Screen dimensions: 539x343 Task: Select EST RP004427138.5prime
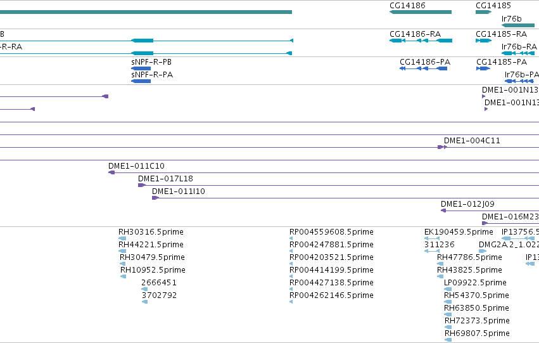pos(331,283)
